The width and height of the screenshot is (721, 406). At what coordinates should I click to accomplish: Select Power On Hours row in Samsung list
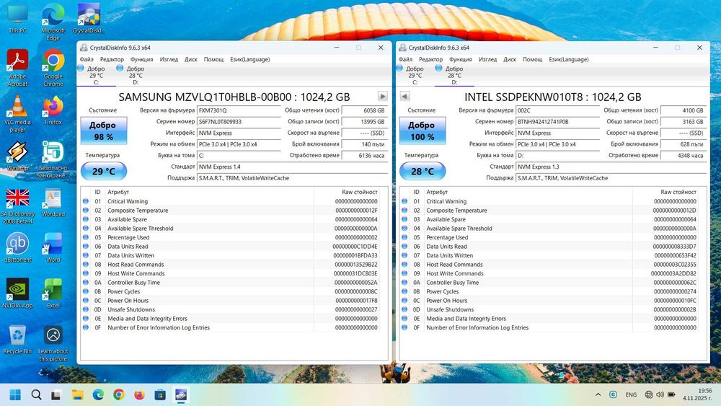(231, 300)
